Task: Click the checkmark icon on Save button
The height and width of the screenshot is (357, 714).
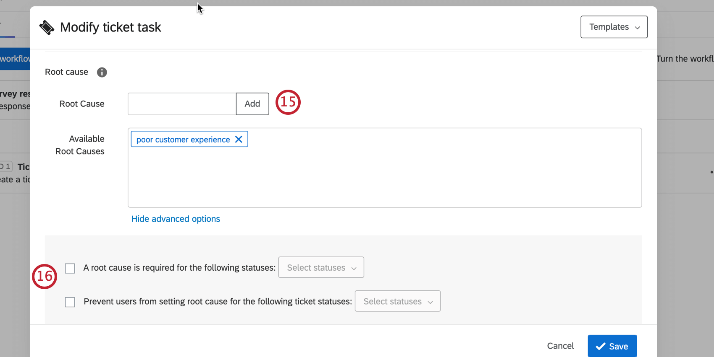Action: click(x=601, y=347)
